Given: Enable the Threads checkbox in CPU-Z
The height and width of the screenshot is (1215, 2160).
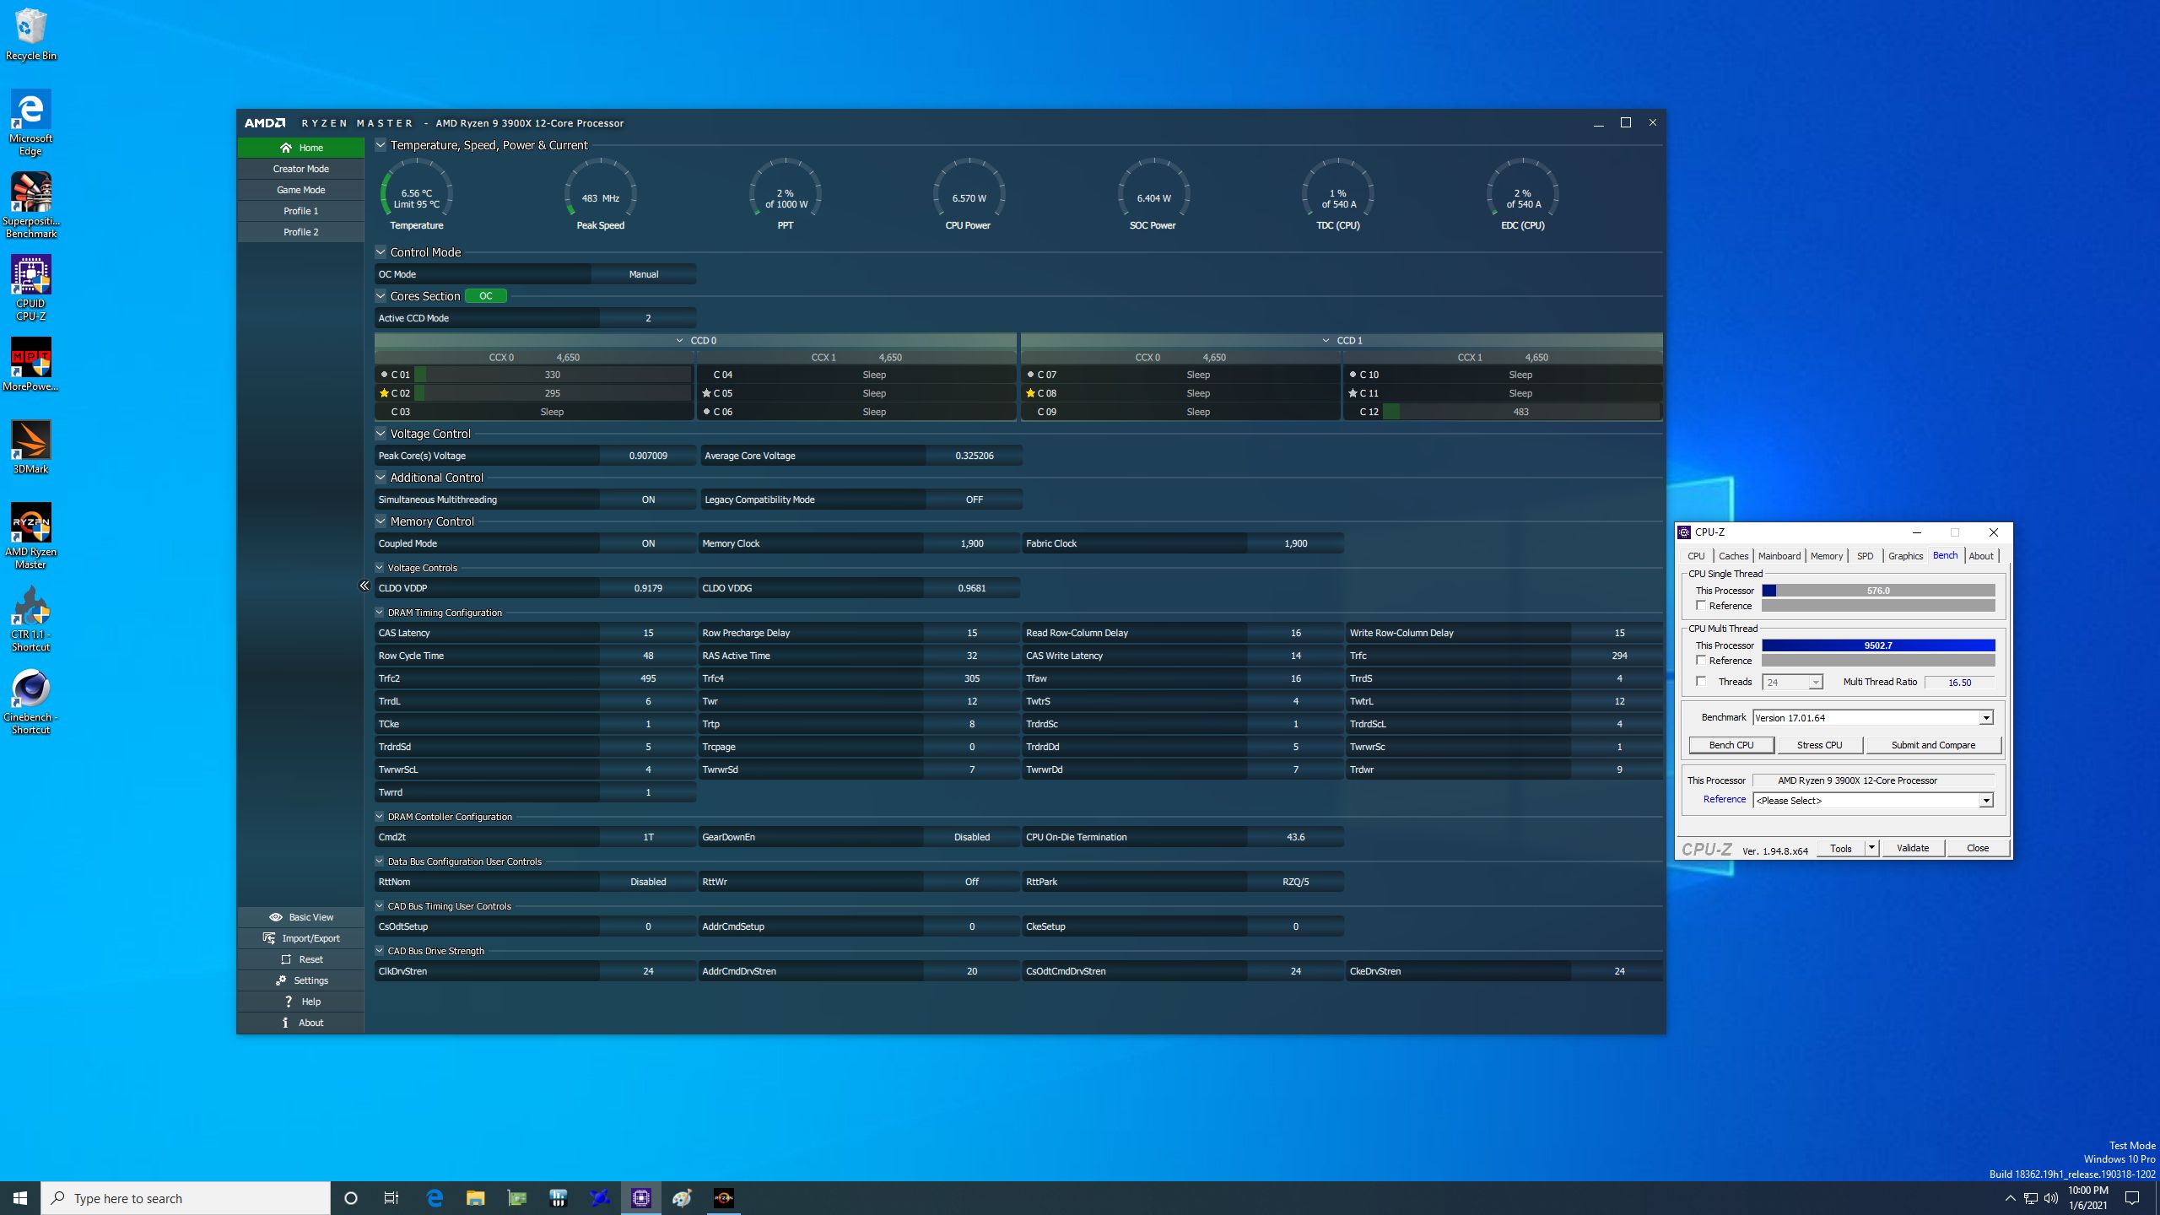Looking at the screenshot, I should (x=1701, y=682).
